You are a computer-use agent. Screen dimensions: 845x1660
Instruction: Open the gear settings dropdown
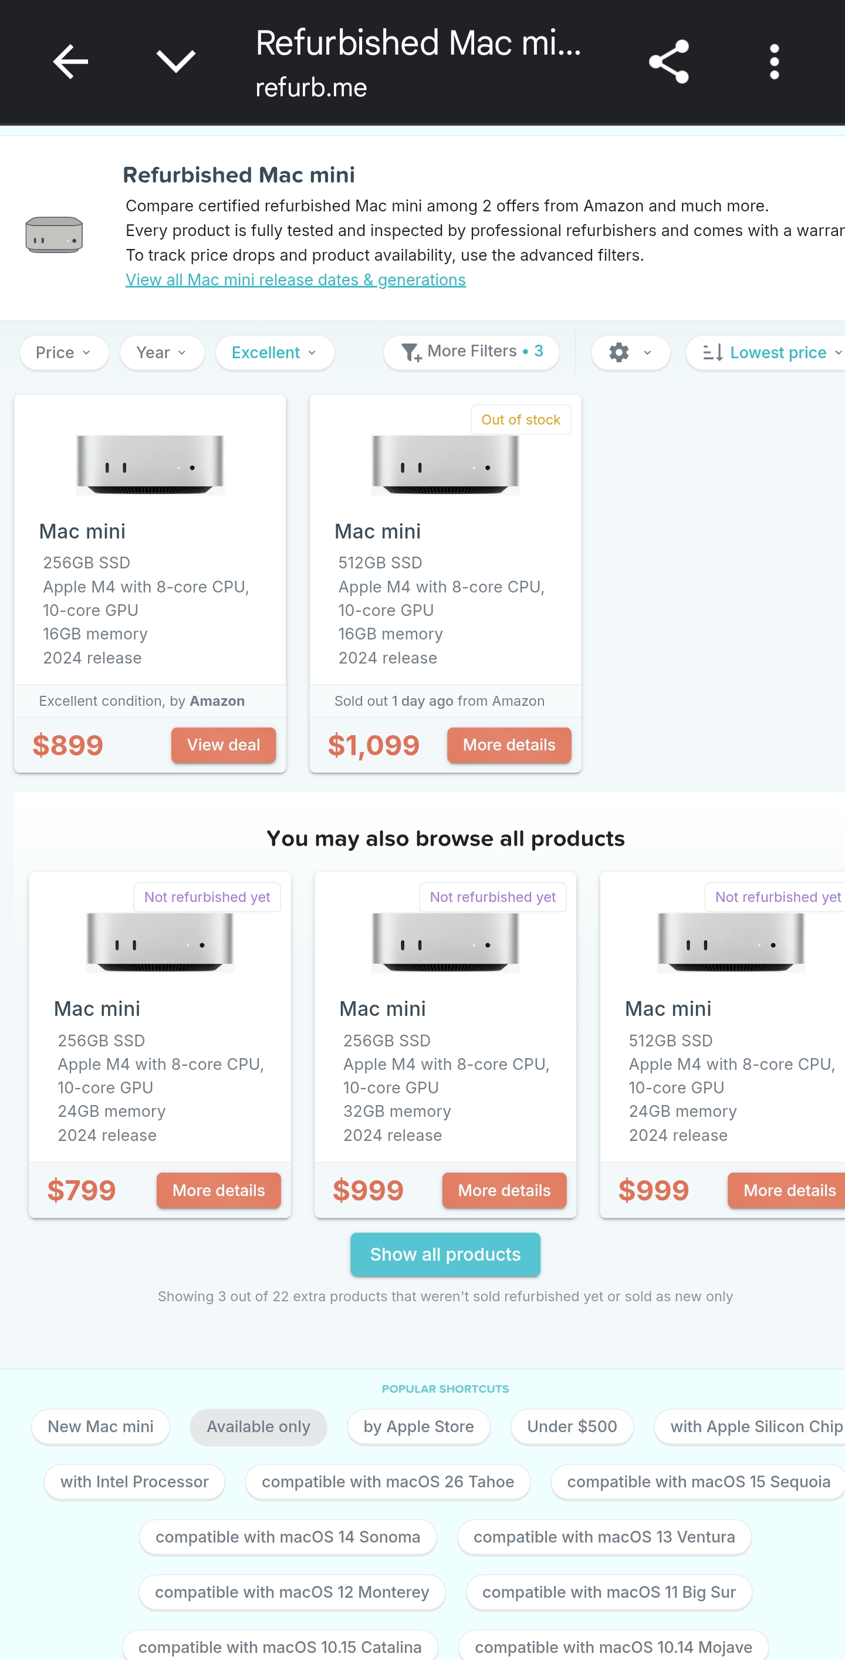[630, 352]
